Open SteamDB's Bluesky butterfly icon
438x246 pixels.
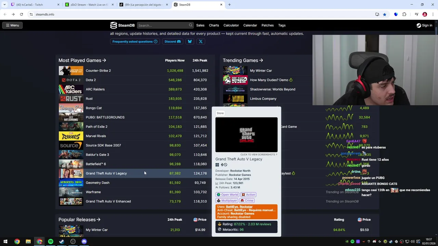coord(190,41)
